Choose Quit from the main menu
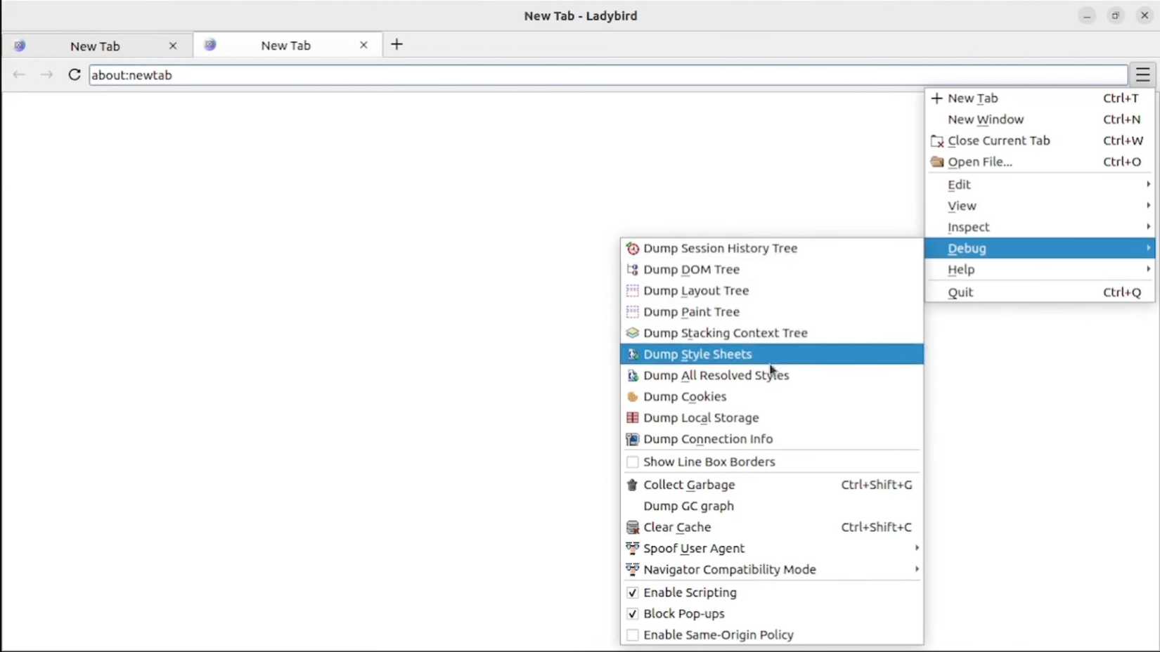 point(1040,292)
